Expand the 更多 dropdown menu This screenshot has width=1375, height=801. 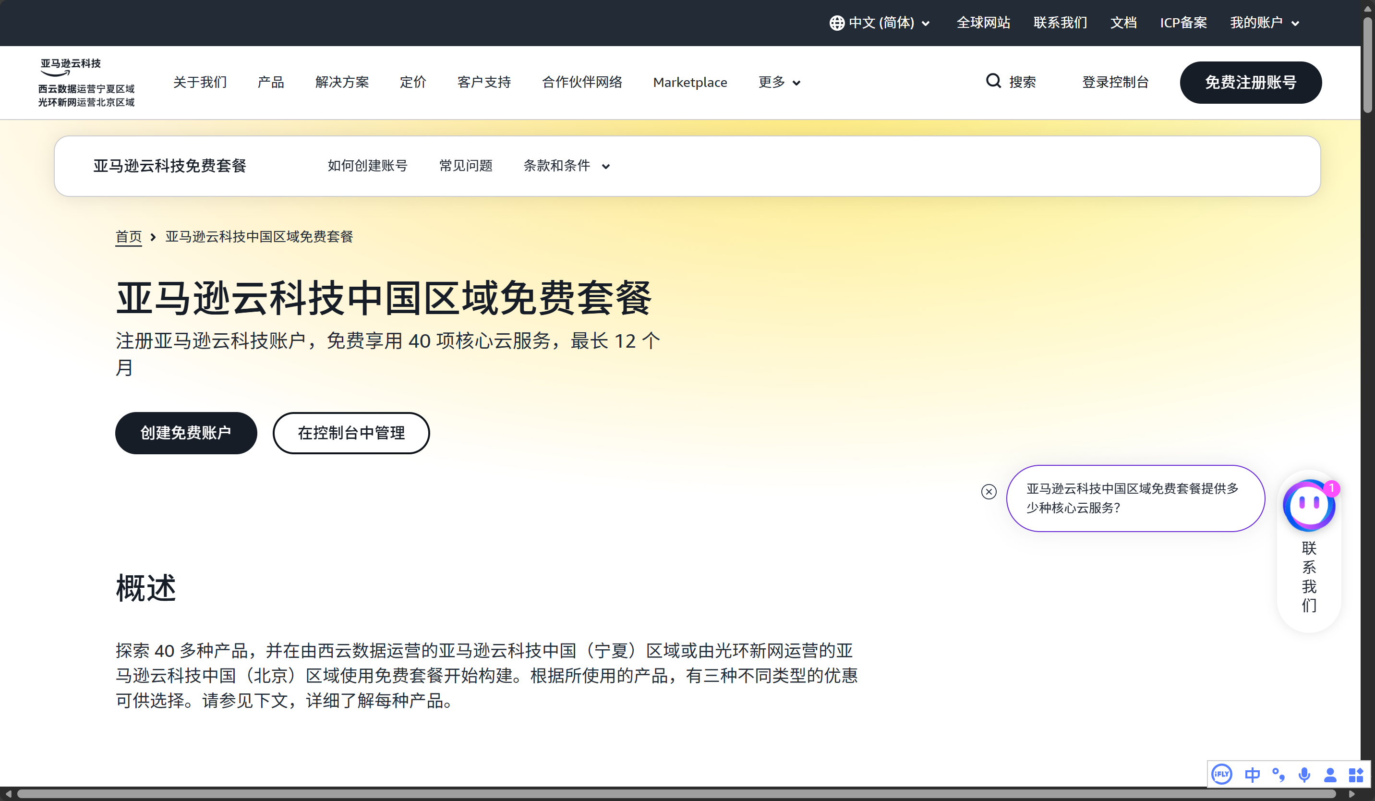tap(779, 83)
